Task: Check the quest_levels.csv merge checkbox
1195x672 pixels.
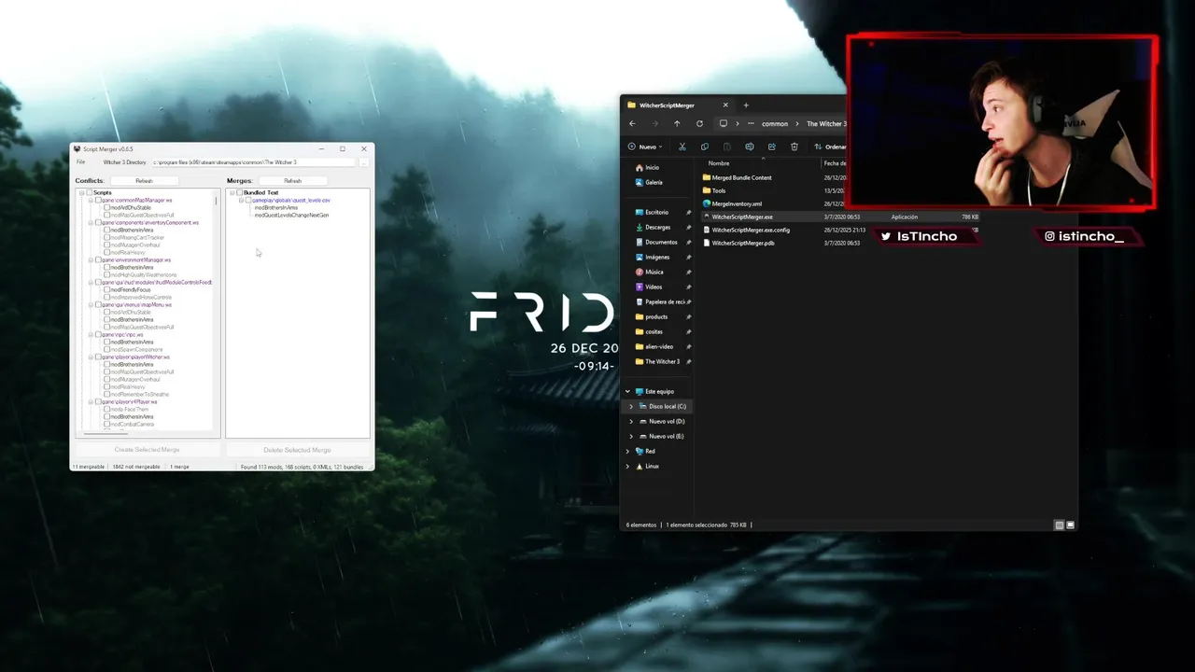Action: click(248, 200)
